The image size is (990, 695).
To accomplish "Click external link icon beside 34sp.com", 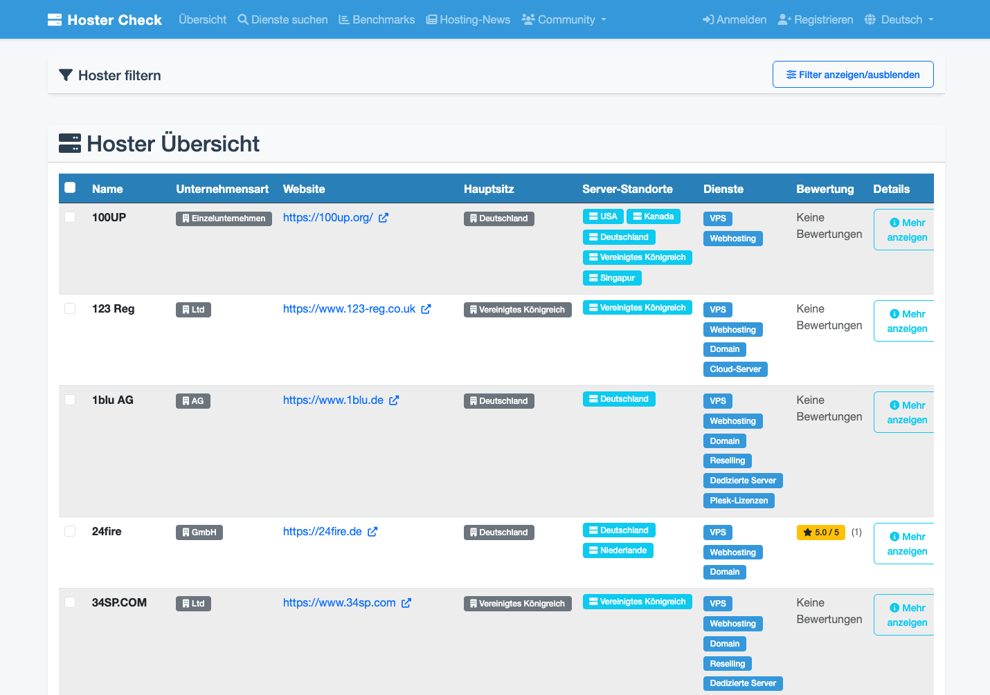I will pyautogui.click(x=406, y=603).
